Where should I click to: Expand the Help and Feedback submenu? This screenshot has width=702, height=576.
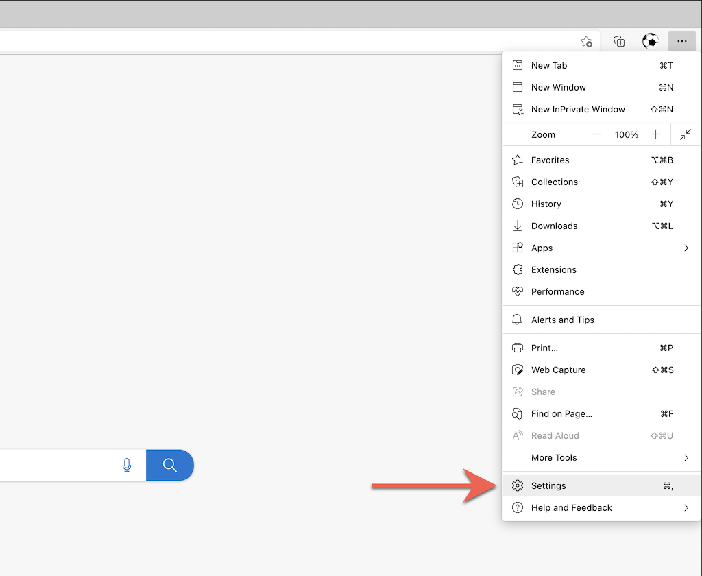(686, 507)
